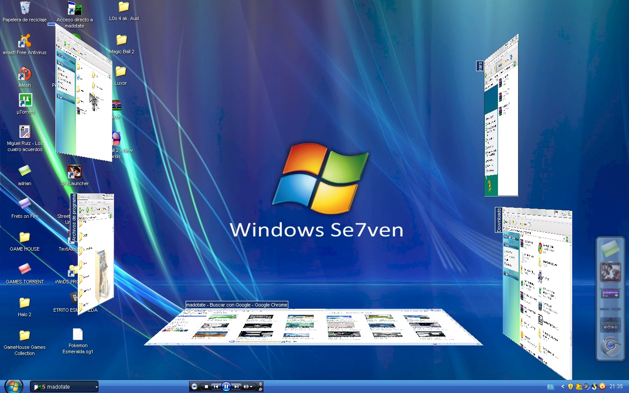This screenshot has width=629, height=393.
Task: Launch Chromium from the side dock
Action: click(610, 347)
